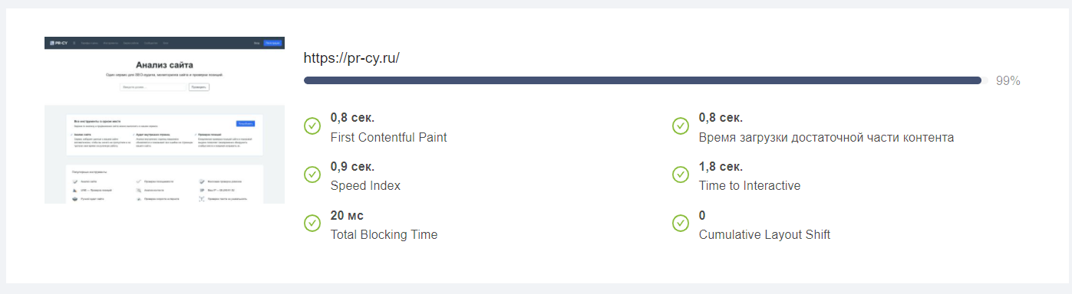Click the First Contentful Paint label
Image resolution: width=1072 pixels, height=294 pixels.
(x=388, y=138)
